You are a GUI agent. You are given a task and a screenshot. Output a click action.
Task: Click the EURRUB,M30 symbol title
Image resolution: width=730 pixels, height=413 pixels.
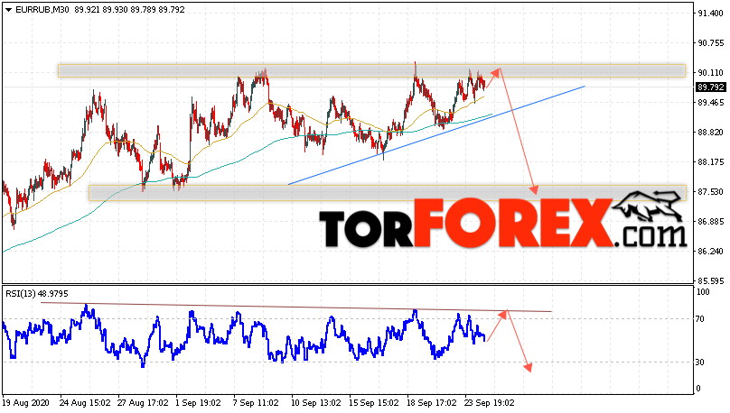(42, 10)
